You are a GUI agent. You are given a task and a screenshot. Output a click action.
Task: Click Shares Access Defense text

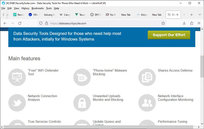175,70
